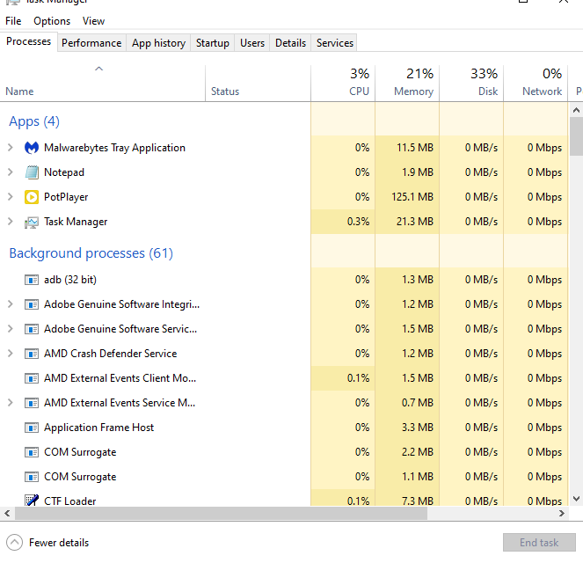The width and height of the screenshot is (583, 563).
Task: Select the Task Manager 21.3 MB memory cell
Action: click(x=407, y=222)
